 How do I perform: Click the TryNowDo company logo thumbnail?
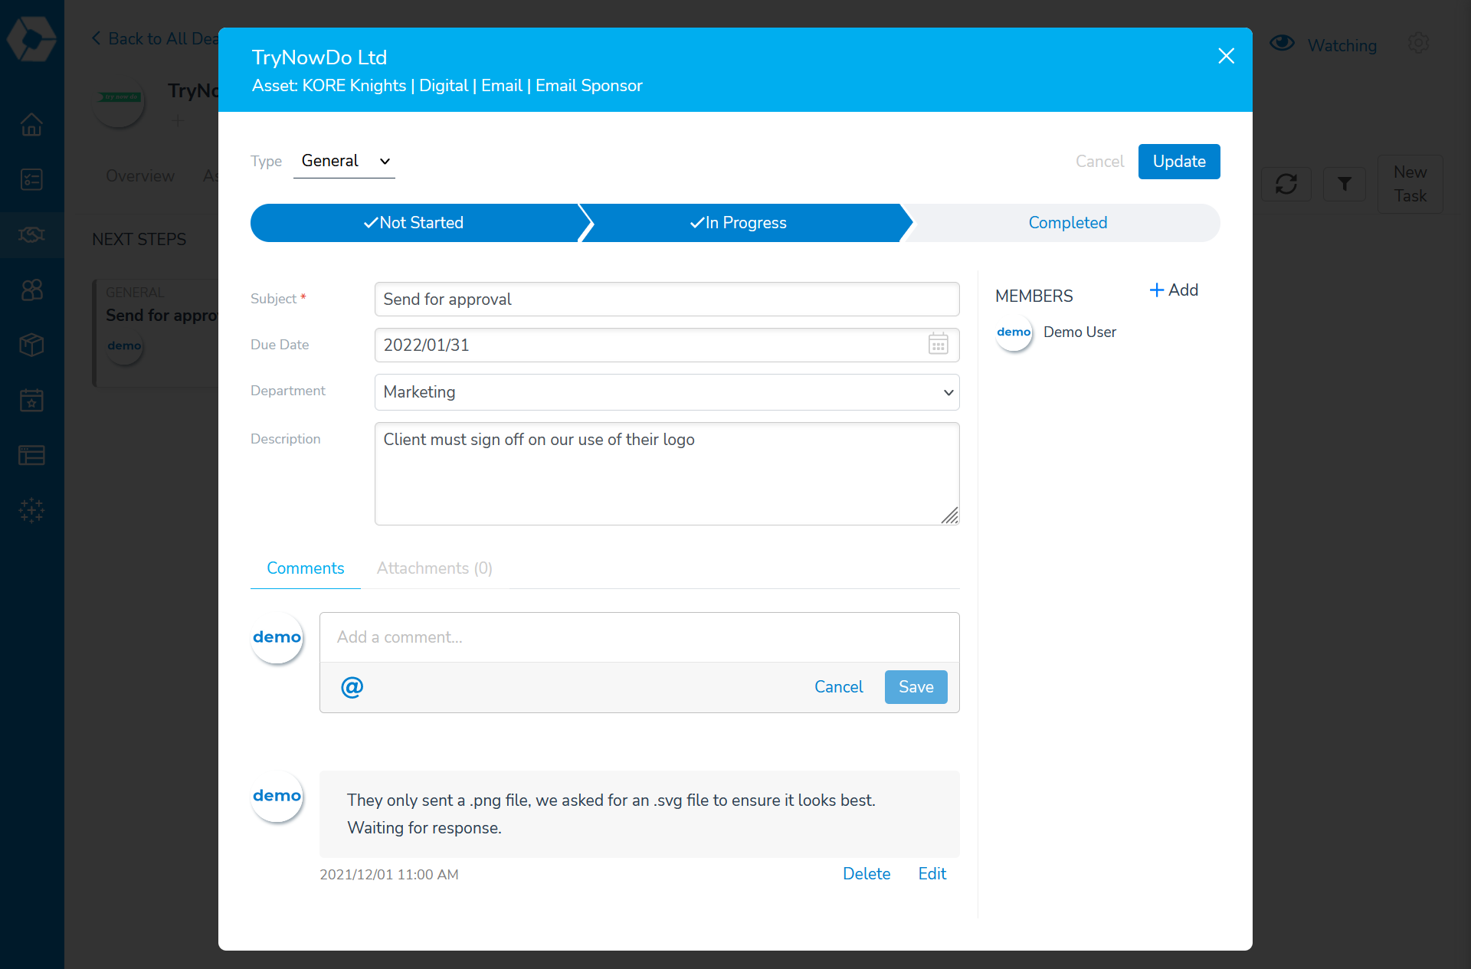pos(119,102)
